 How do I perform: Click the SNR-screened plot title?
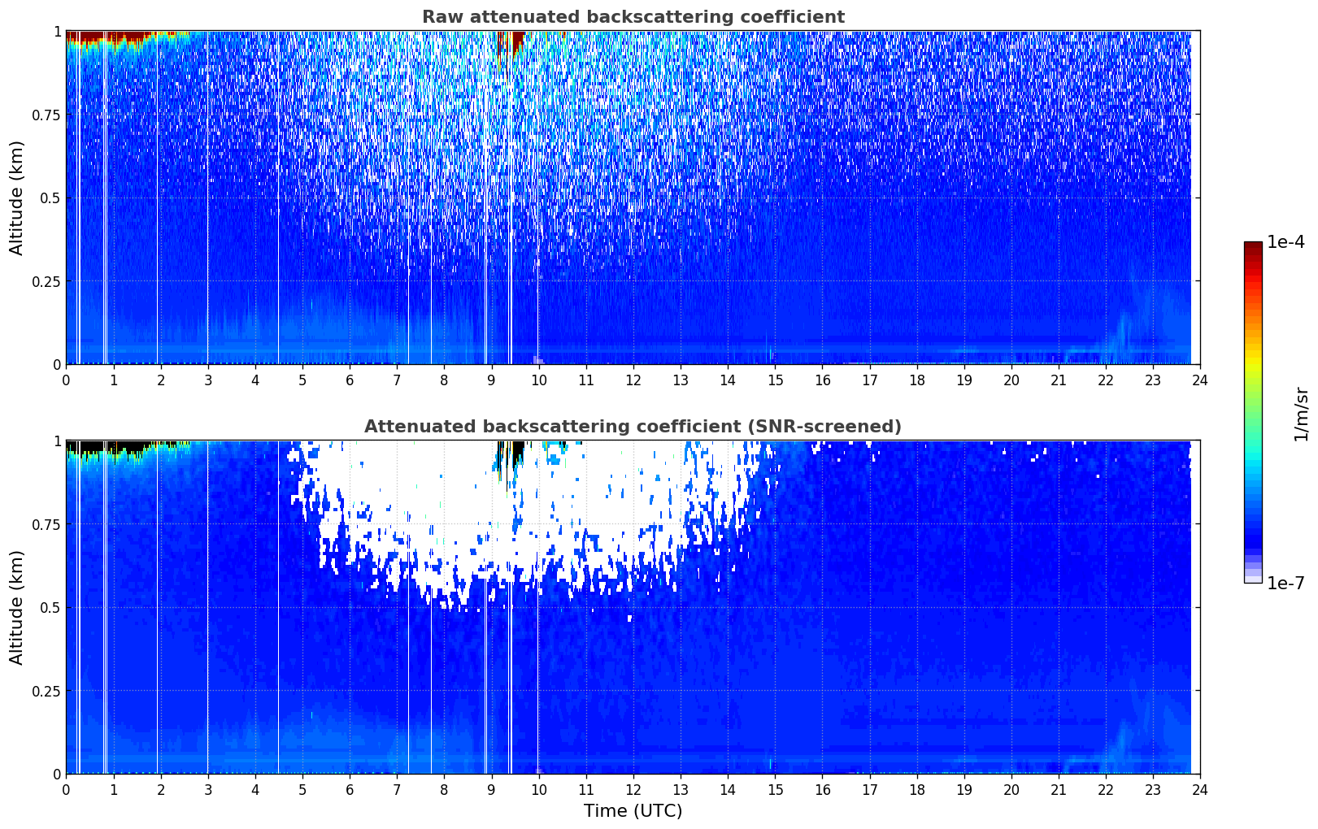pos(633,427)
